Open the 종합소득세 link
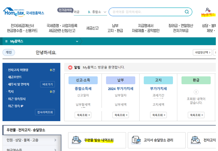This screenshot has height=151, width=218. tap(83, 89)
